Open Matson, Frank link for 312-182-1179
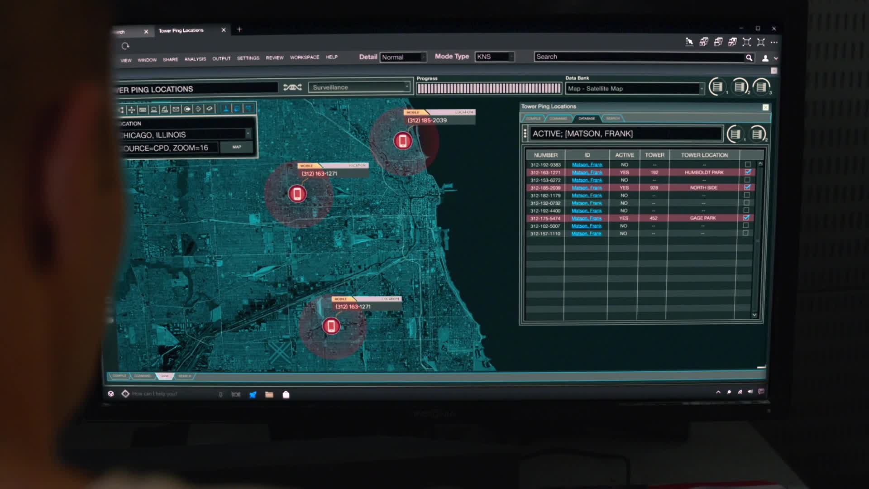Viewport: 869px width, 489px height. pyautogui.click(x=587, y=196)
